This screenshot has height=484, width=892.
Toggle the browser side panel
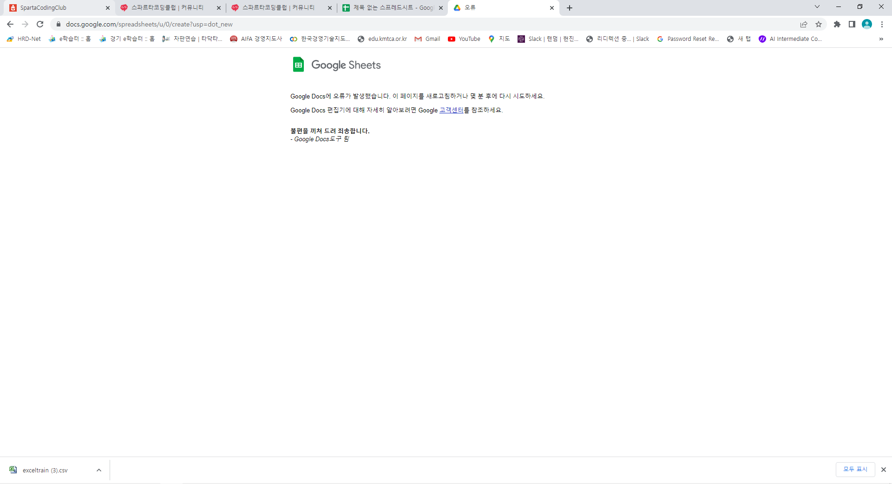[852, 24]
